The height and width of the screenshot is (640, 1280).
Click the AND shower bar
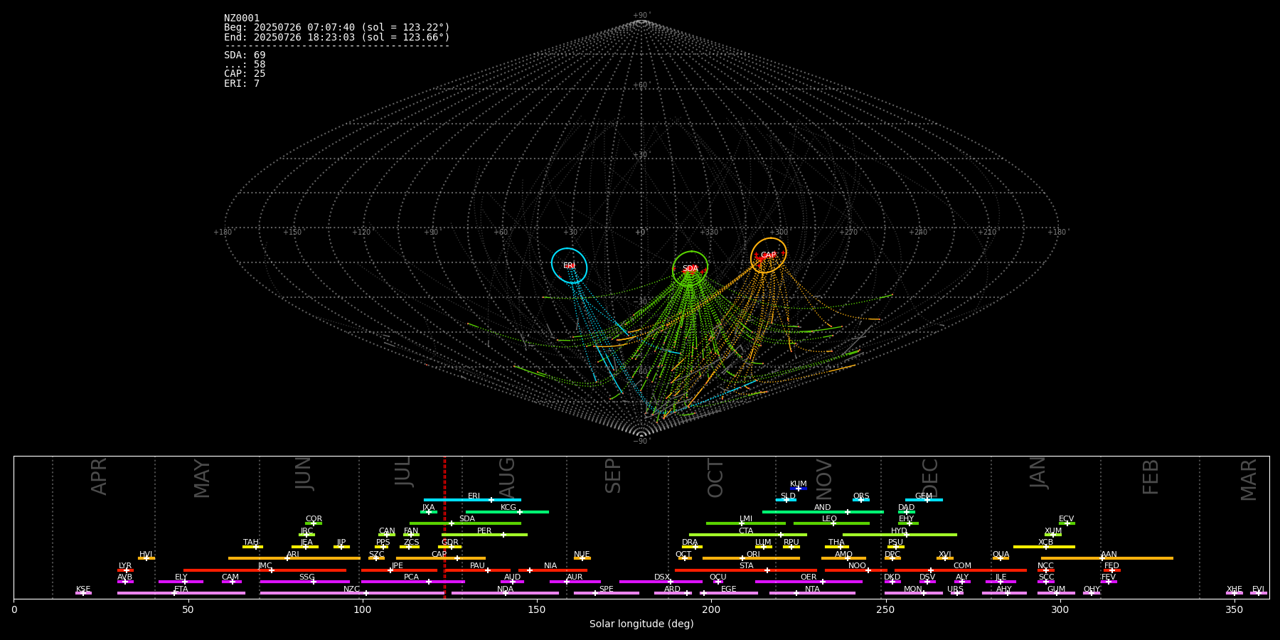click(823, 511)
